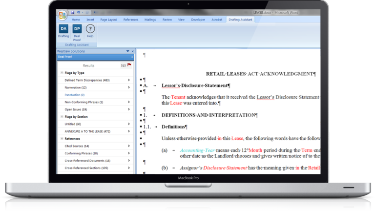The image size is (375, 211).
Task: Collapse the Flags by Section group
Action: tap(62, 117)
